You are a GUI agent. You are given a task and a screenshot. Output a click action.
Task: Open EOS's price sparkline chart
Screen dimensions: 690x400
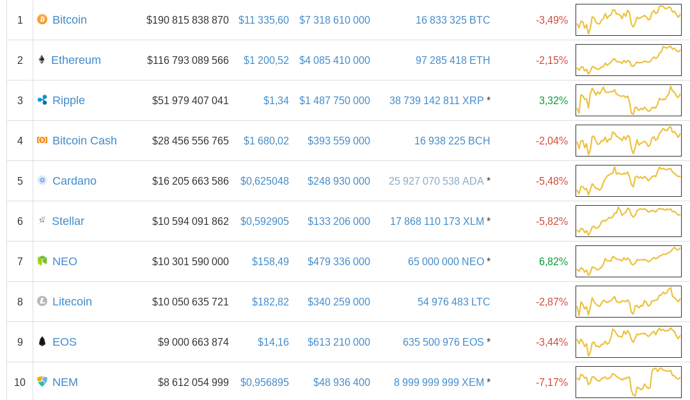629,342
